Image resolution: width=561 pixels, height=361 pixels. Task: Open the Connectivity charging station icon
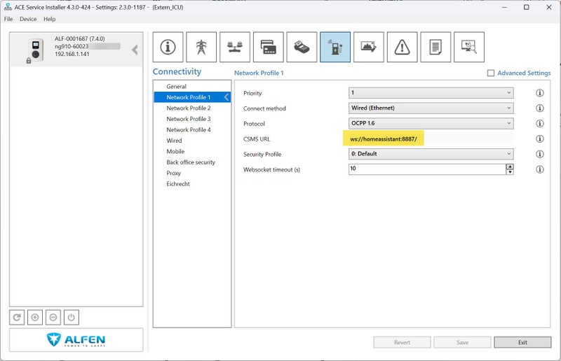pos(335,47)
